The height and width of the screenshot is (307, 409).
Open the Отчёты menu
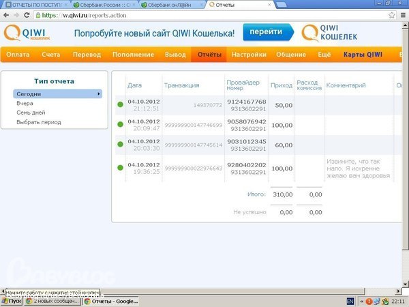coord(209,55)
